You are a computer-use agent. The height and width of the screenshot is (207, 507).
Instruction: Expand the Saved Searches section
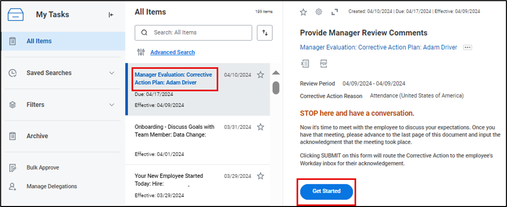(x=111, y=73)
